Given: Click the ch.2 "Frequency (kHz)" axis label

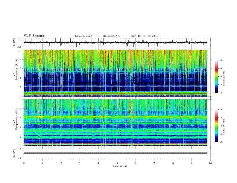Looking at the screenshot, I should [17, 119].
